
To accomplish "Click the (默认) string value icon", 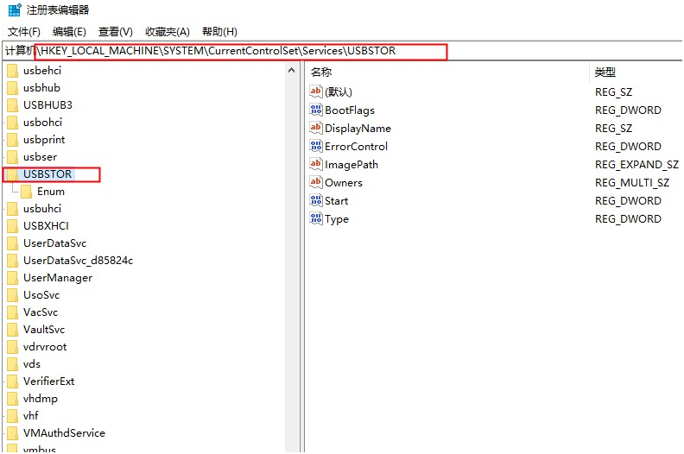I will click(316, 91).
